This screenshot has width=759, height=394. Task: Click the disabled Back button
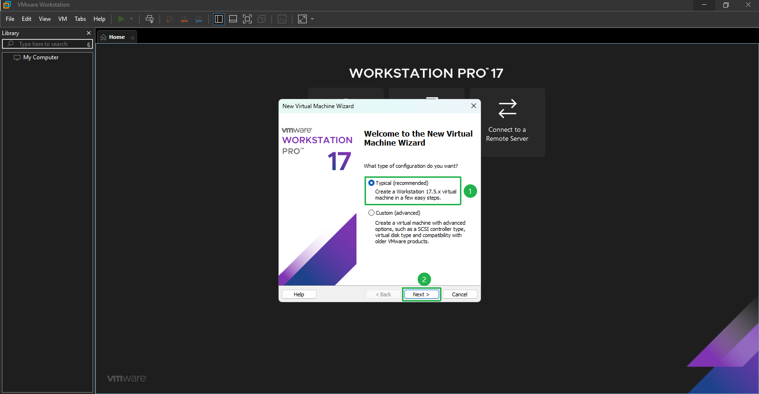(384, 294)
